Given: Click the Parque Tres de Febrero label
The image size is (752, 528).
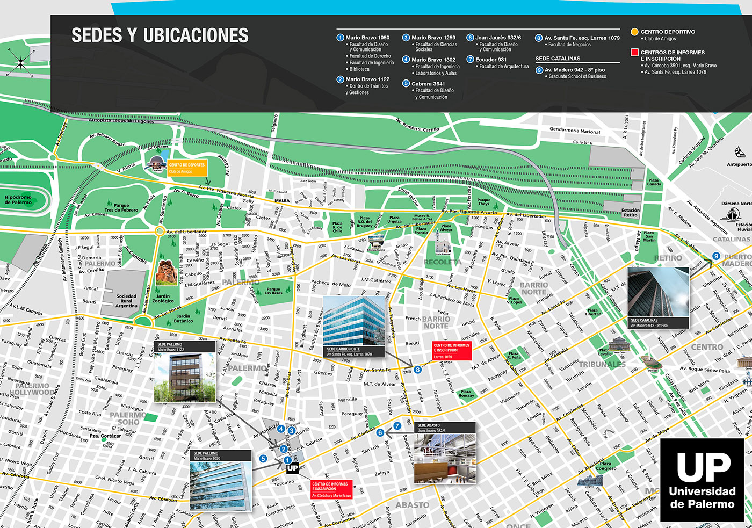Looking at the screenshot, I should pyautogui.click(x=121, y=207).
